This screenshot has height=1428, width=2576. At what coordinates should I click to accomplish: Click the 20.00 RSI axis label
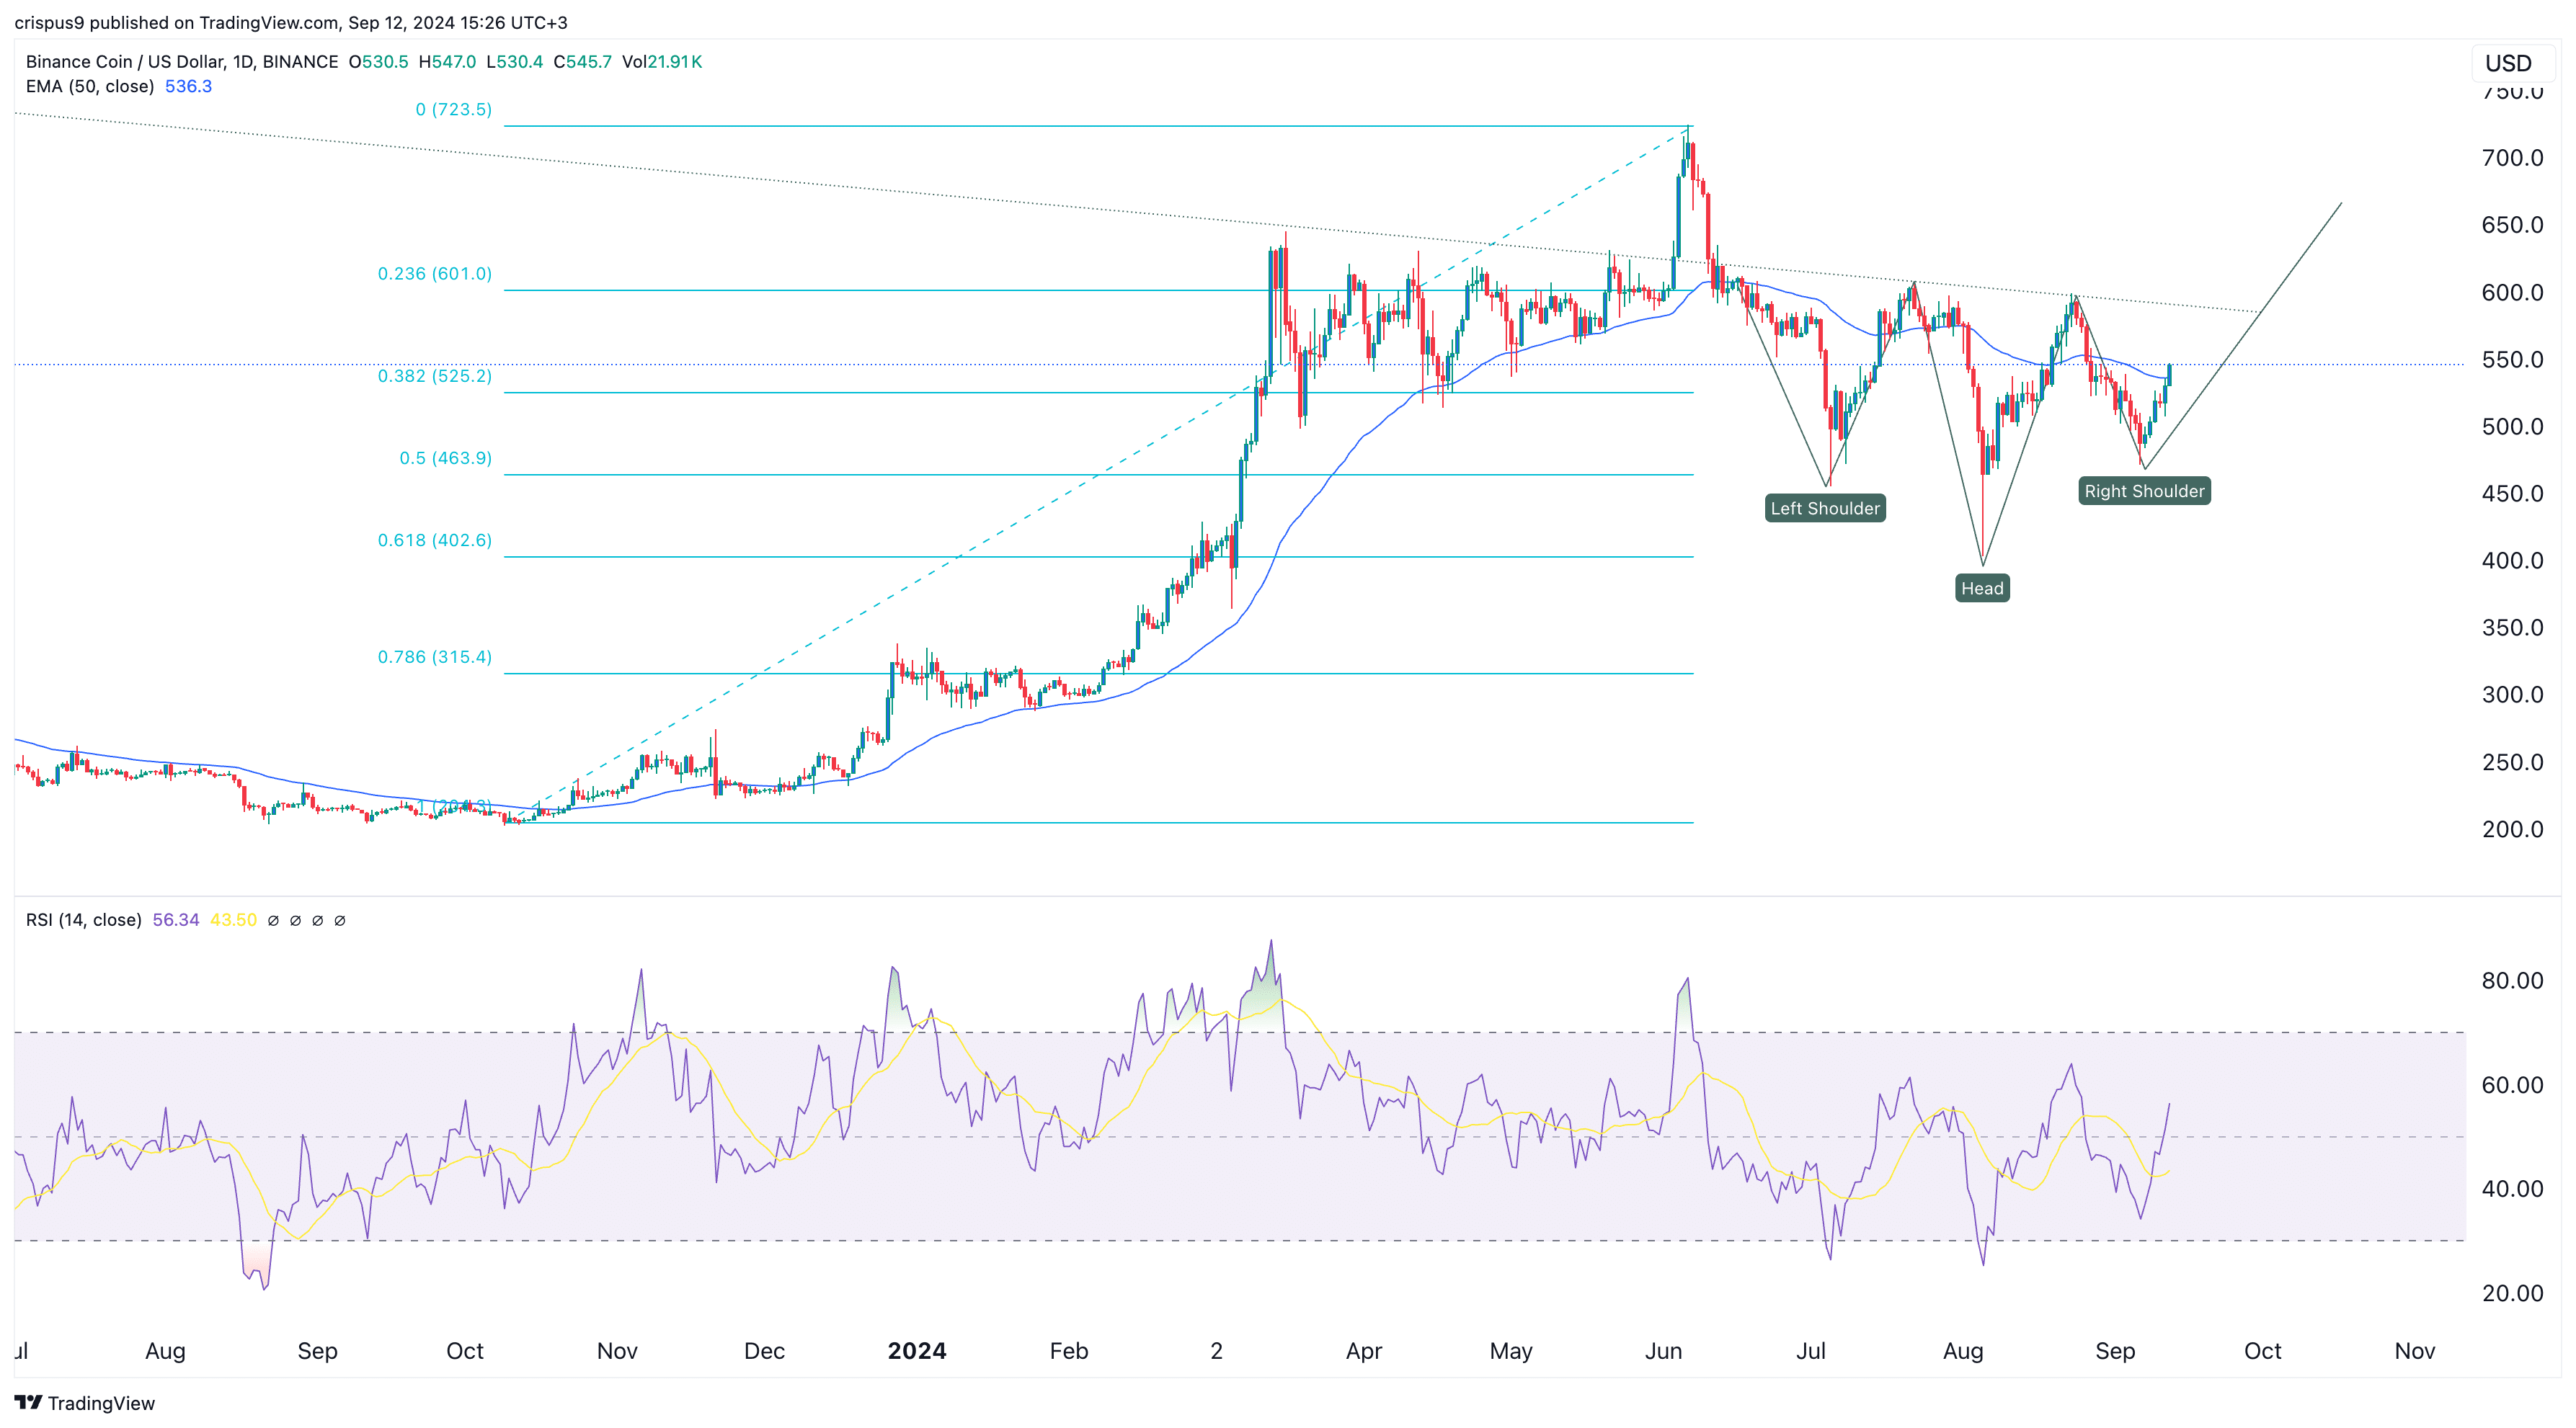tap(2512, 1293)
